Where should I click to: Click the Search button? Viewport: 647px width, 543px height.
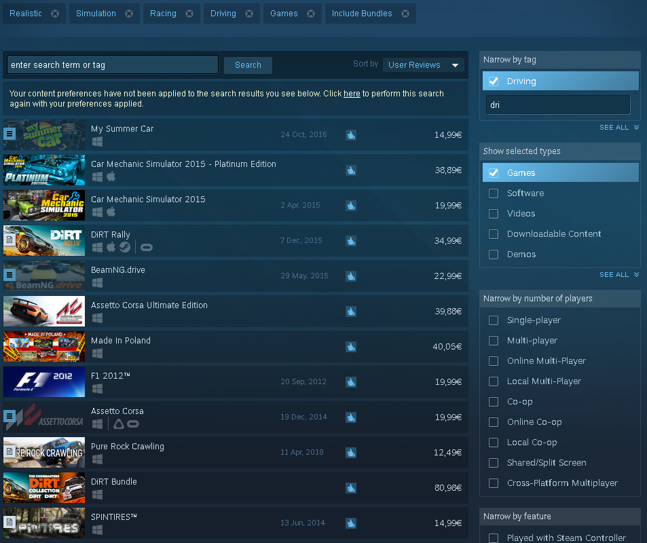tap(248, 65)
